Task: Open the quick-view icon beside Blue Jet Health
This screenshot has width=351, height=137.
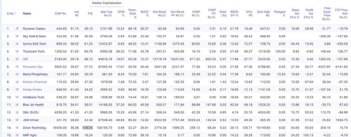Action: coord(17,105)
